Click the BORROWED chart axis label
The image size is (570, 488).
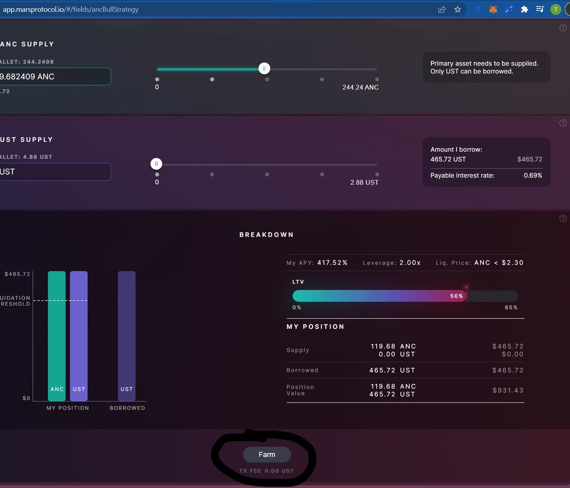click(x=127, y=408)
